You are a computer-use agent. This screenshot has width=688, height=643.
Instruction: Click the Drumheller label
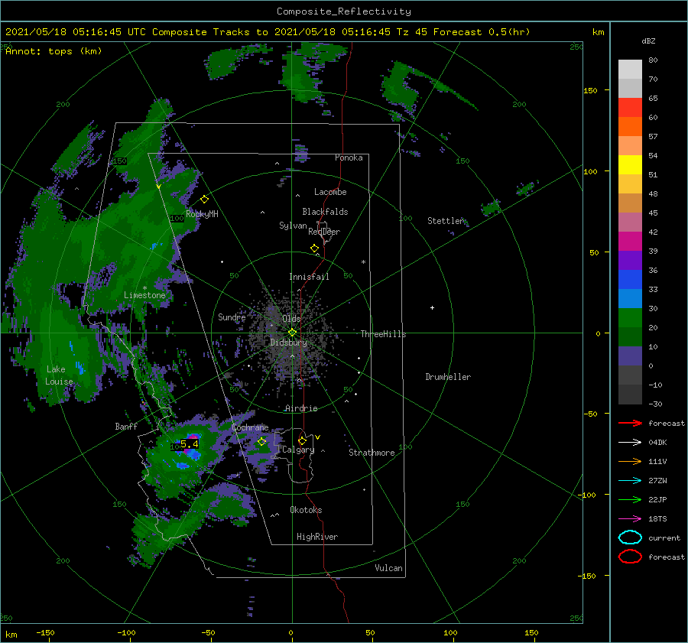coord(448,377)
